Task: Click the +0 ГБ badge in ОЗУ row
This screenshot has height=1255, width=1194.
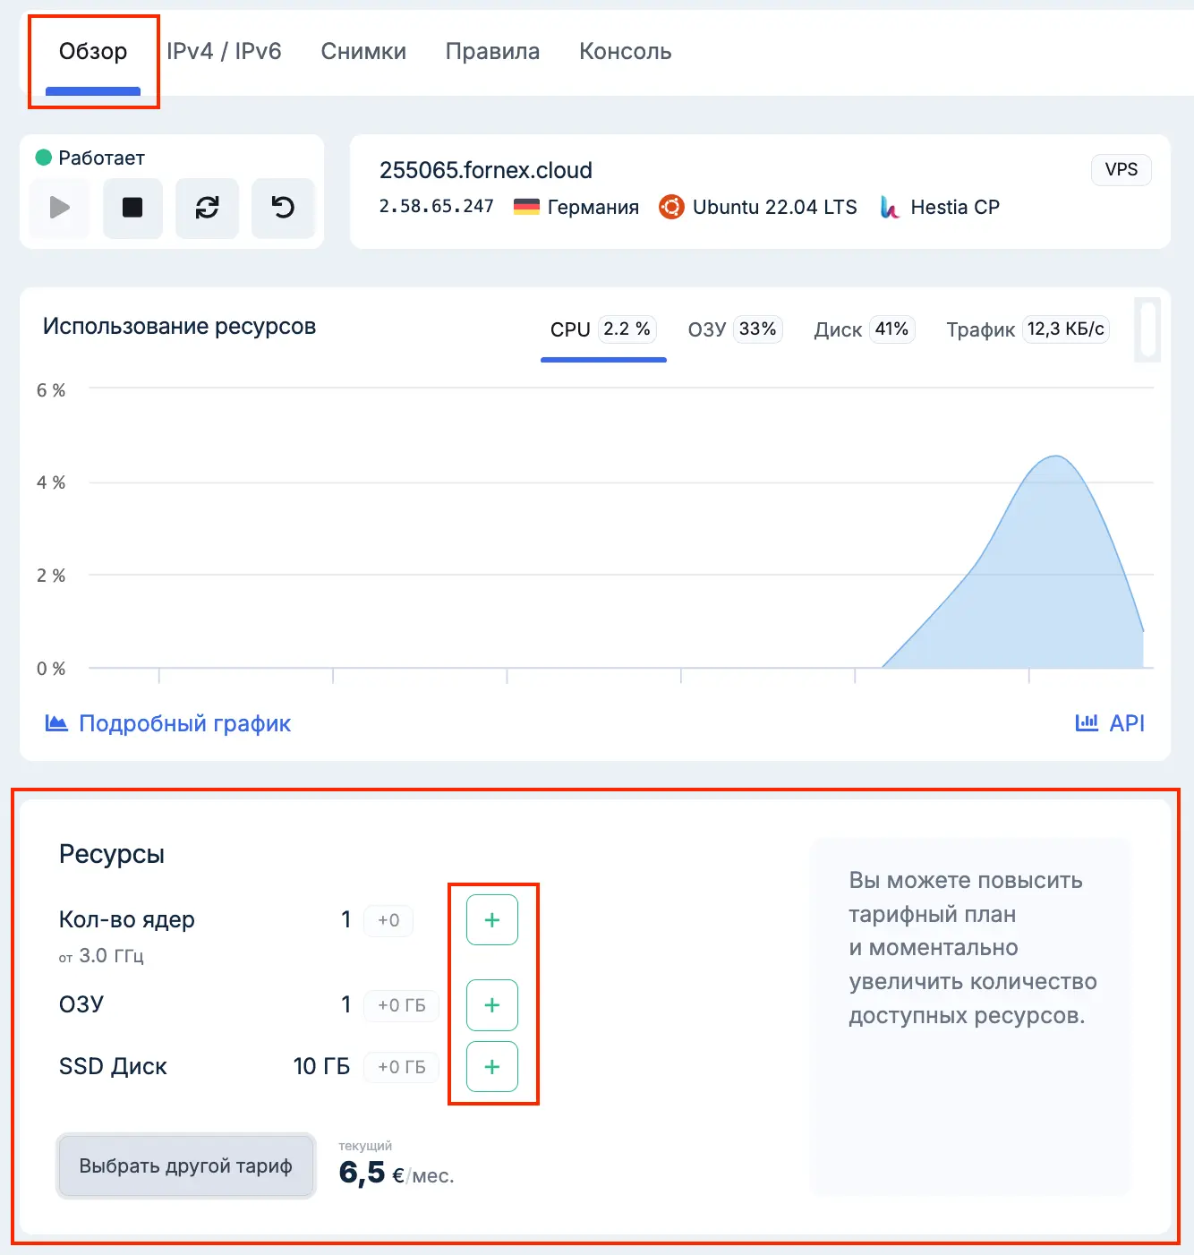Action: click(401, 1005)
